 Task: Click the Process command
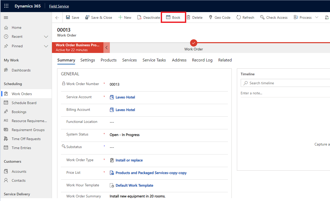point(303,17)
